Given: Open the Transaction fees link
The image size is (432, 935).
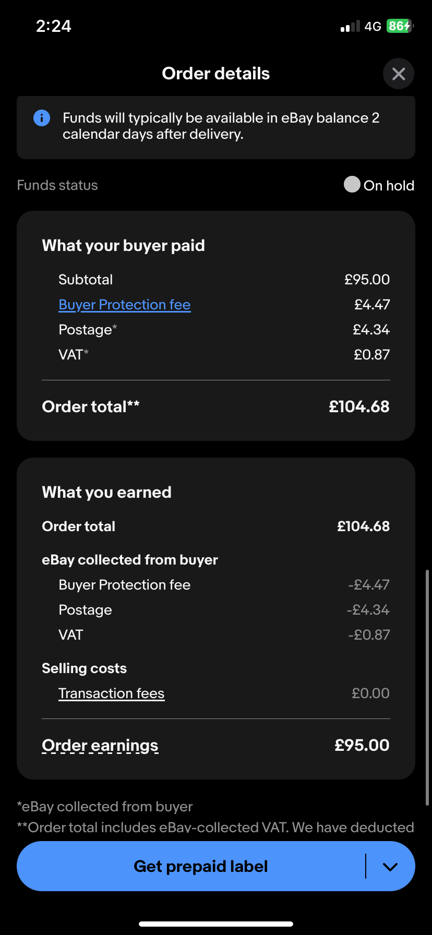Looking at the screenshot, I should tap(111, 693).
